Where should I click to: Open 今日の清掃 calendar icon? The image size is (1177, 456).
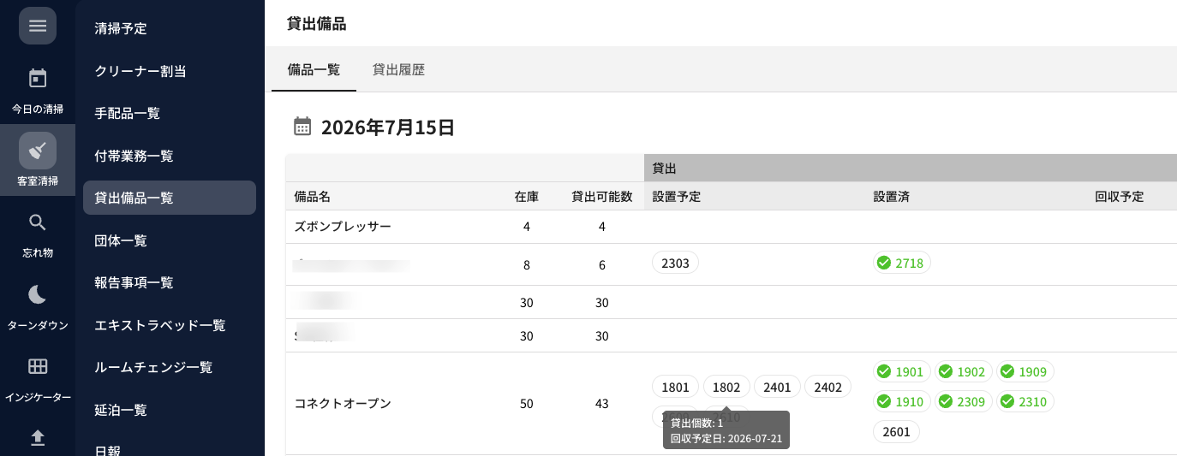(38, 79)
